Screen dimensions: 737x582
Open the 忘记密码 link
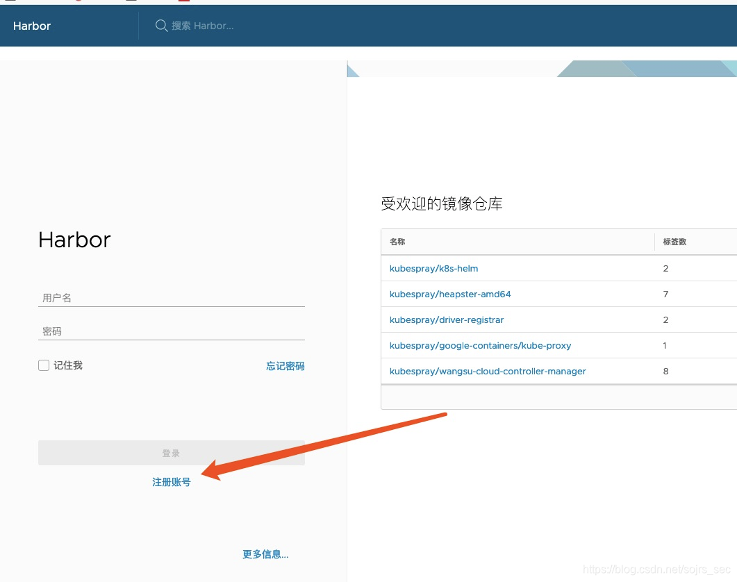click(285, 366)
